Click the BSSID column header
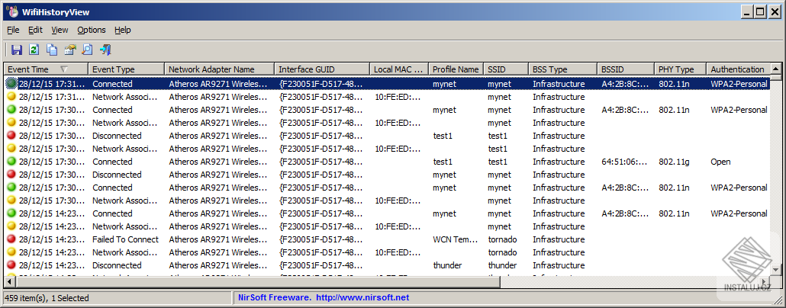Screen dimensions: 786x308 point(626,69)
